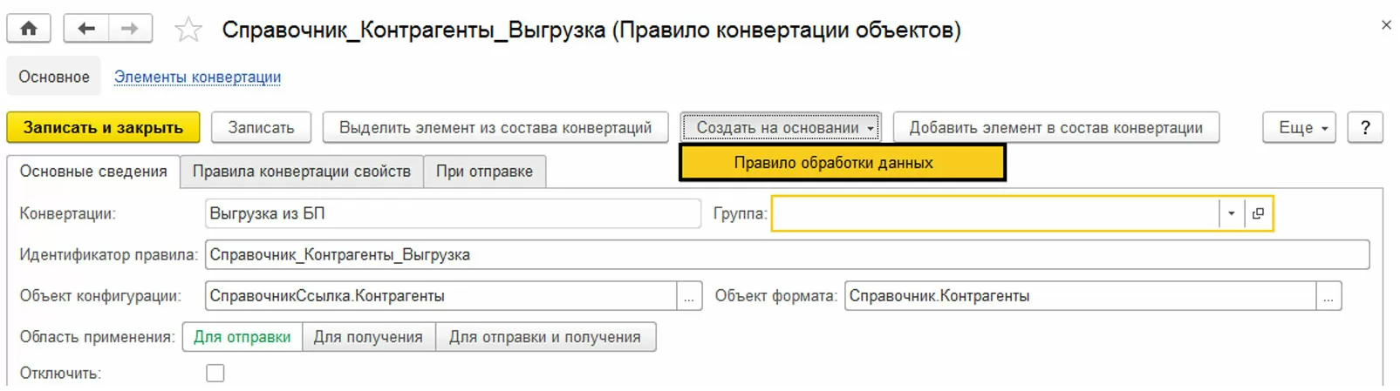Open the Еще dropdown menu

coord(1299,128)
